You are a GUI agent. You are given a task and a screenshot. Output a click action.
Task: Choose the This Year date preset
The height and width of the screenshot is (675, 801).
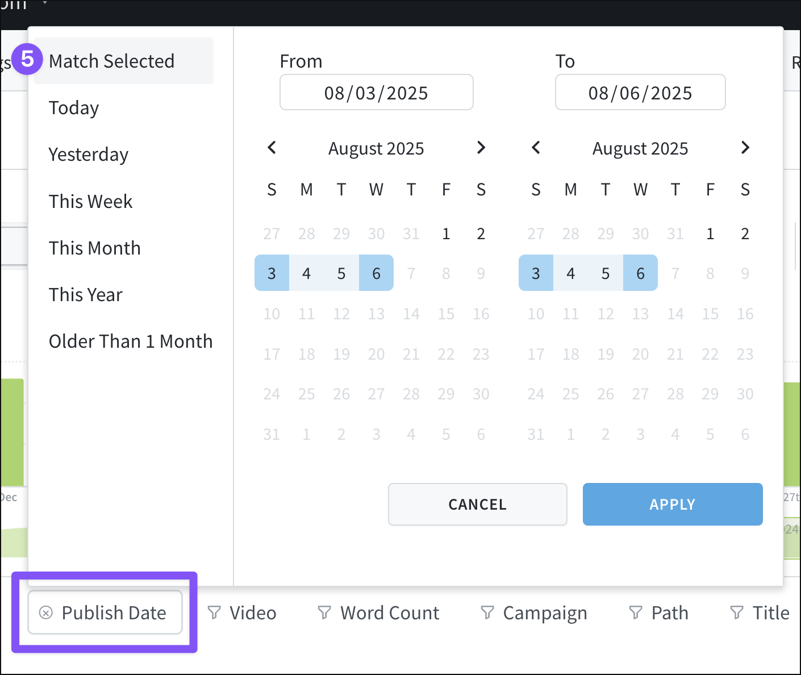(85, 294)
